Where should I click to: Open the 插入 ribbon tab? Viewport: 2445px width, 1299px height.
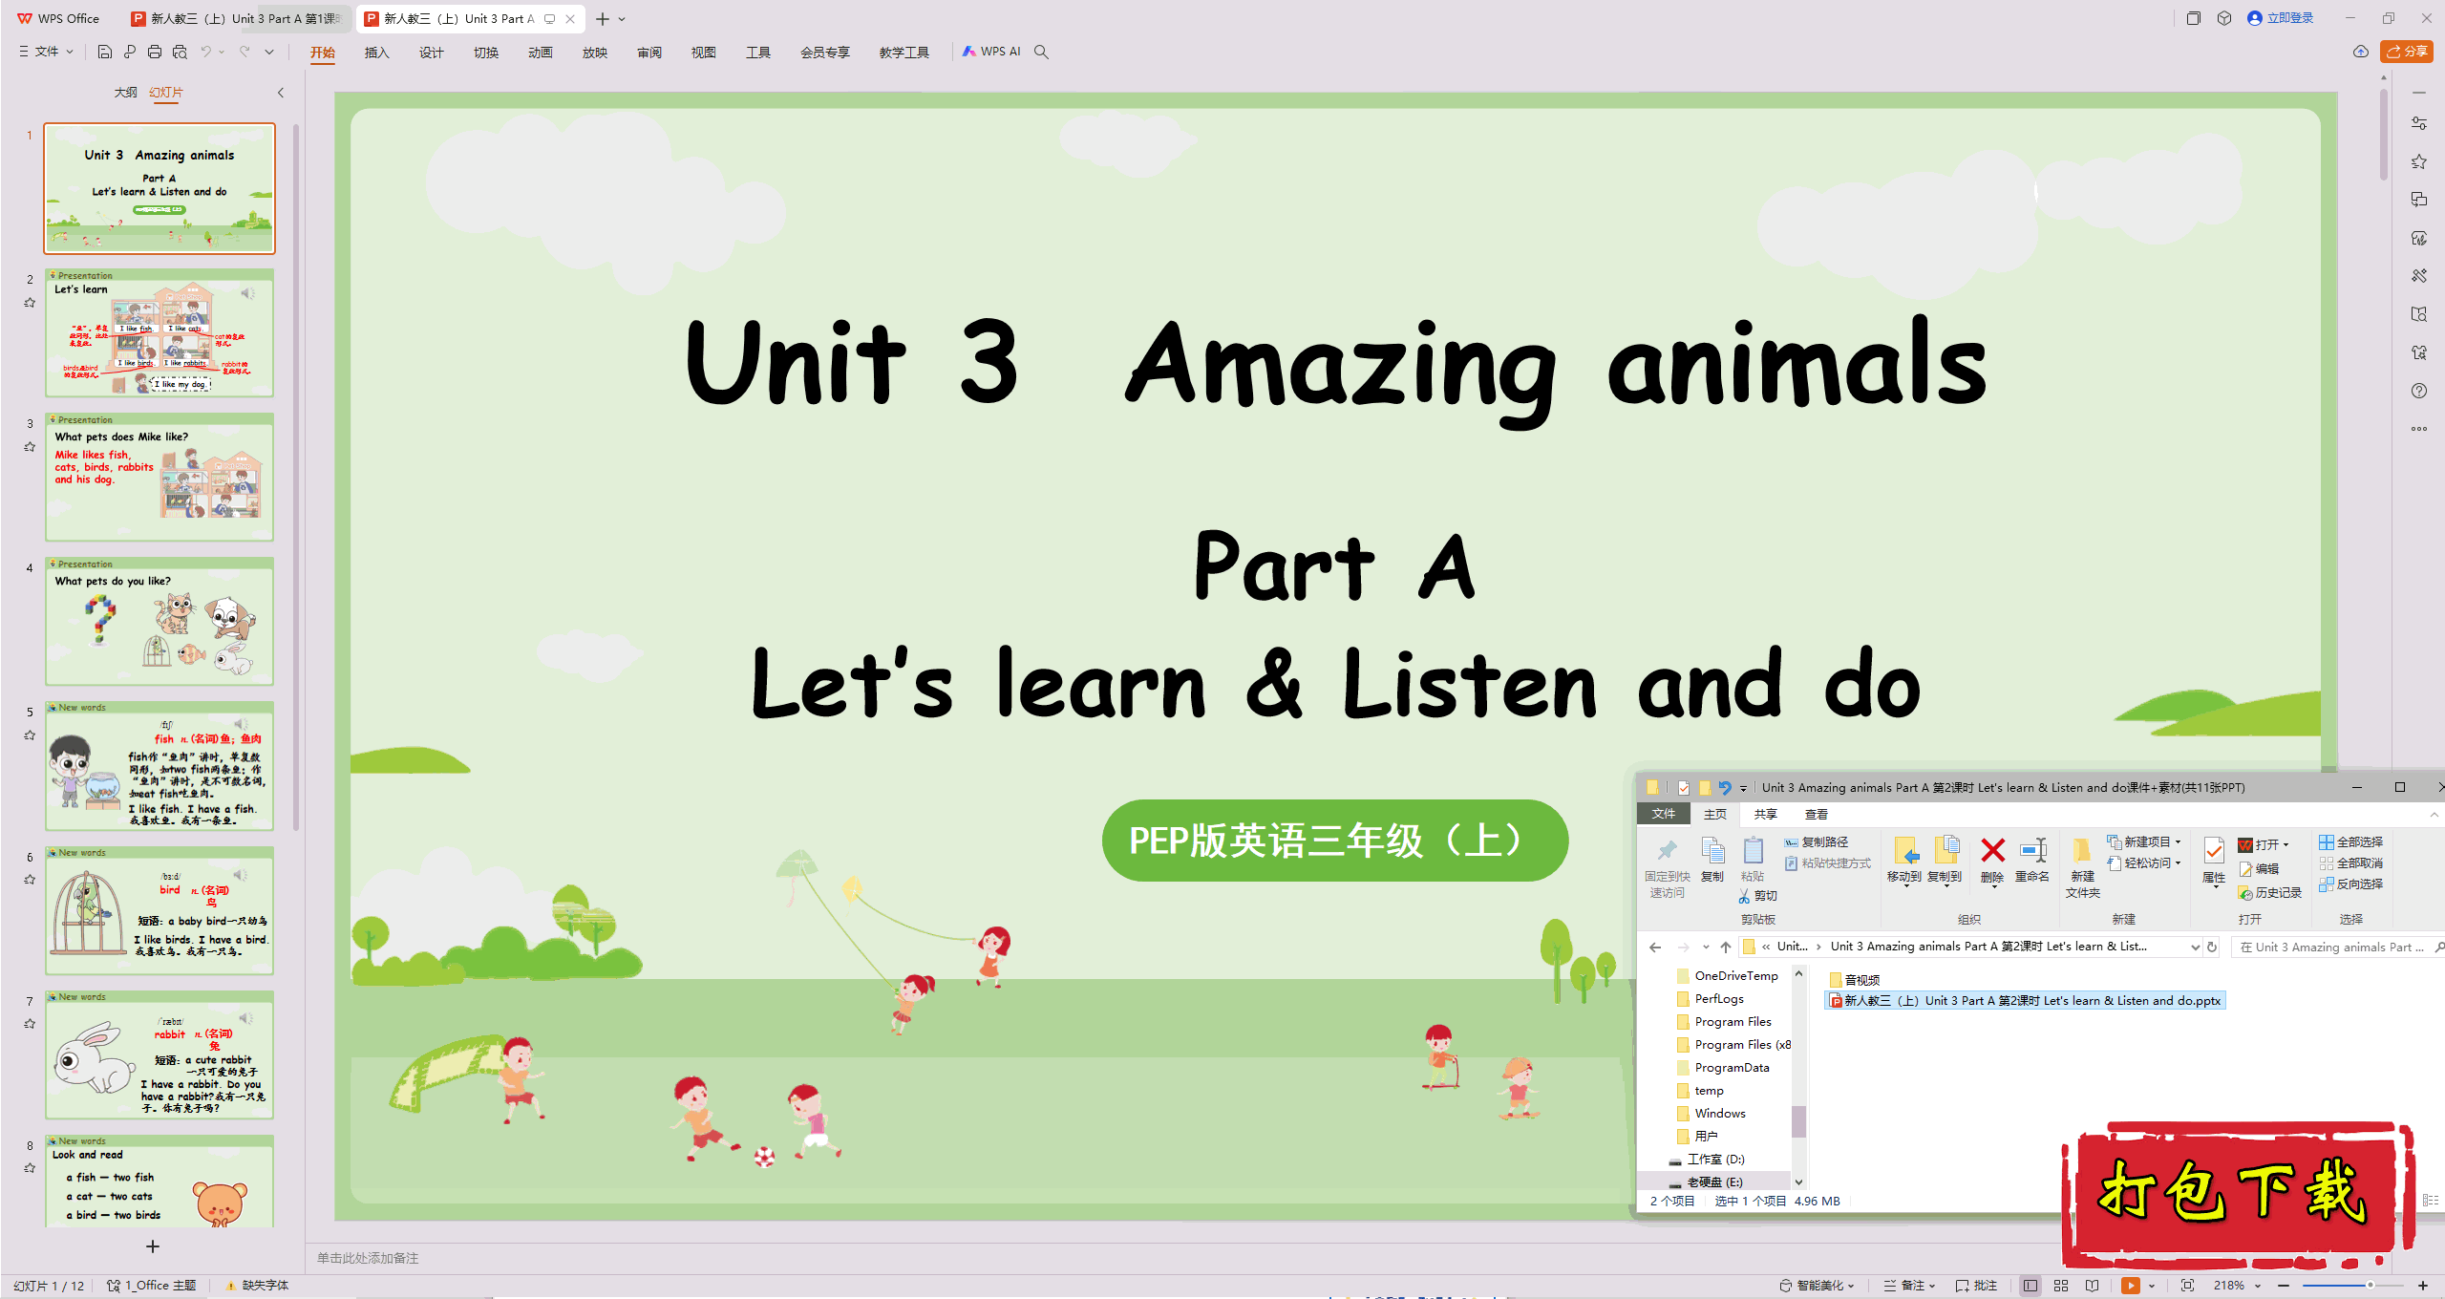click(376, 53)
